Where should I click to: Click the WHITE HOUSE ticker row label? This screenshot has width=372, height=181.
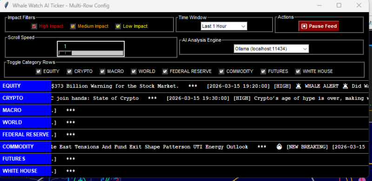pyautogui.click(x=26, y=171)
